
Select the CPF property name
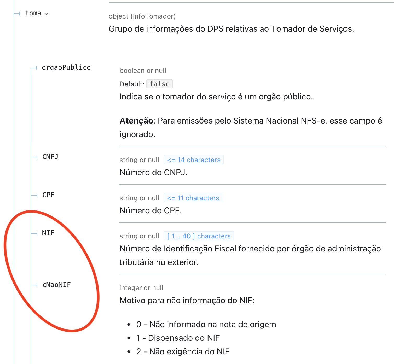tap(48, 195)
